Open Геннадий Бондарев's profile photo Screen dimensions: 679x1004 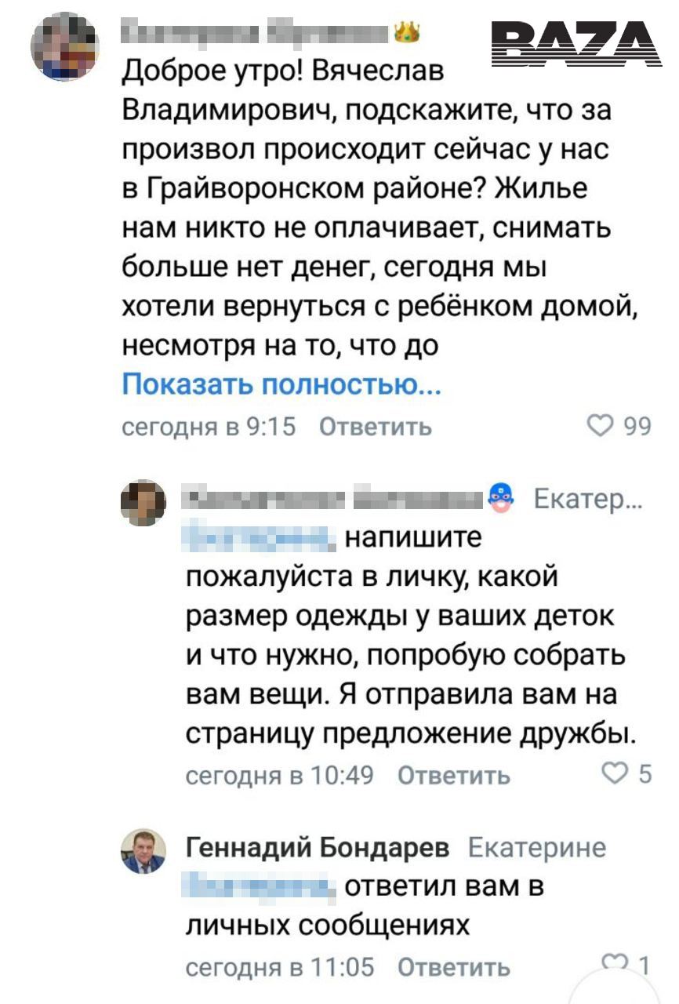pyautogui.click(x=143, y=851)
